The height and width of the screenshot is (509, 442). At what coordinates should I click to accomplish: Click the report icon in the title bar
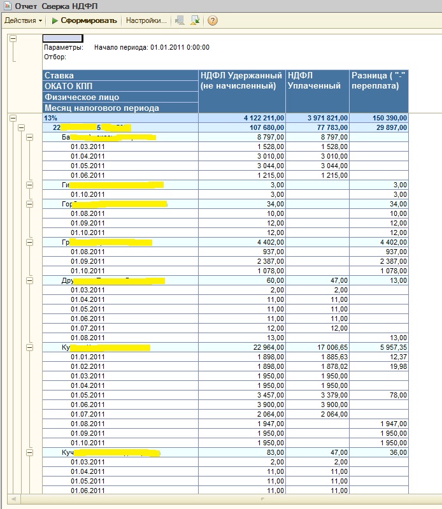click(7, 6)
